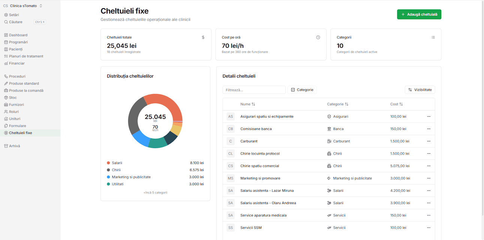Toggle column options with Vizibilitate
The height and width of the screenshot is (240, 484).
tap(420, 90)
